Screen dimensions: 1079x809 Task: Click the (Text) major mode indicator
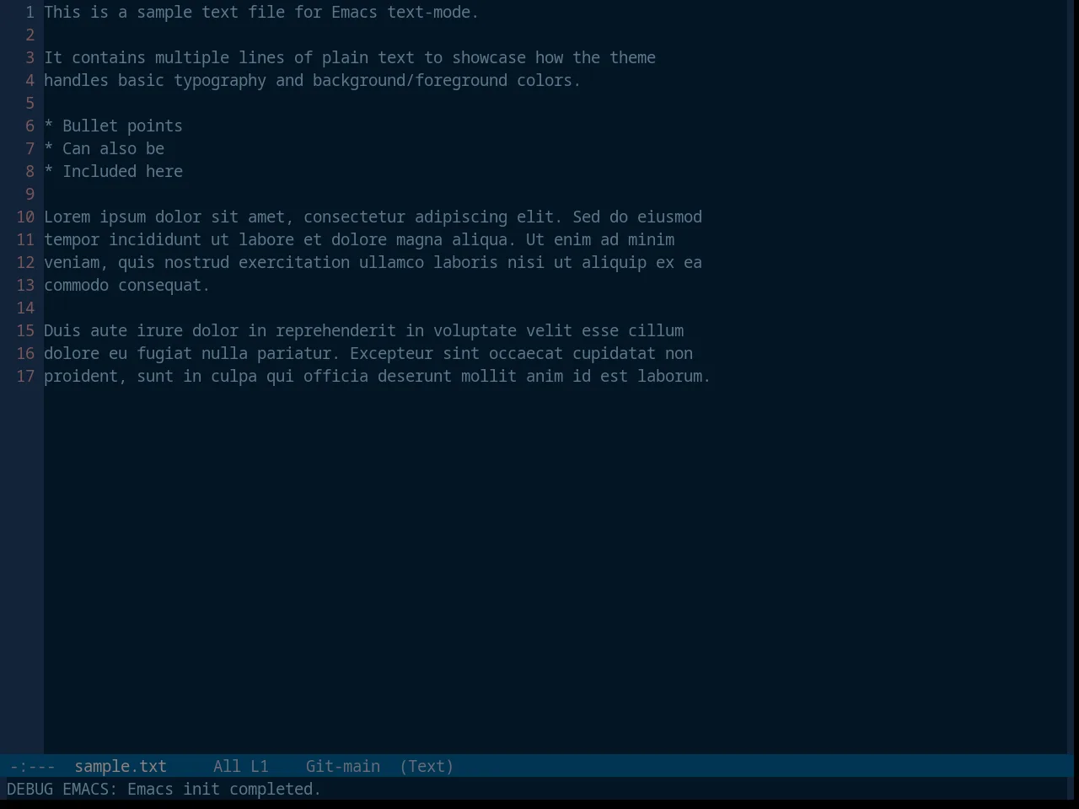427,766
